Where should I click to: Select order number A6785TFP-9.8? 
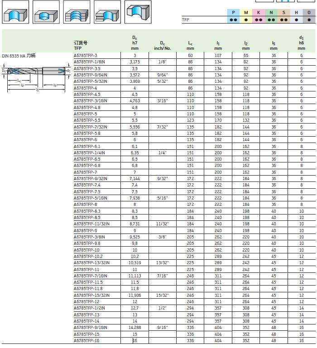[x=87, y=243]
